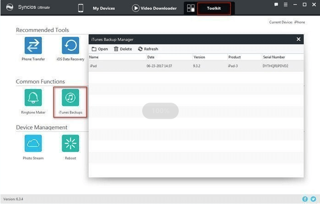This screenshot has height=204, width=320.
Task: Click the feedback chat bubble icon
Action: pyautogui.click(x=276, y=4)
